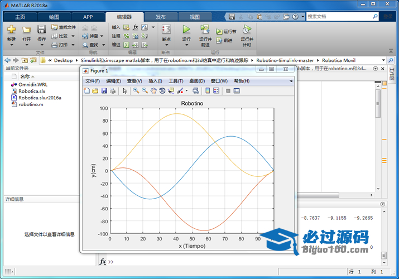
Task: Click Find Files (查找文件)
Action: 64,27
